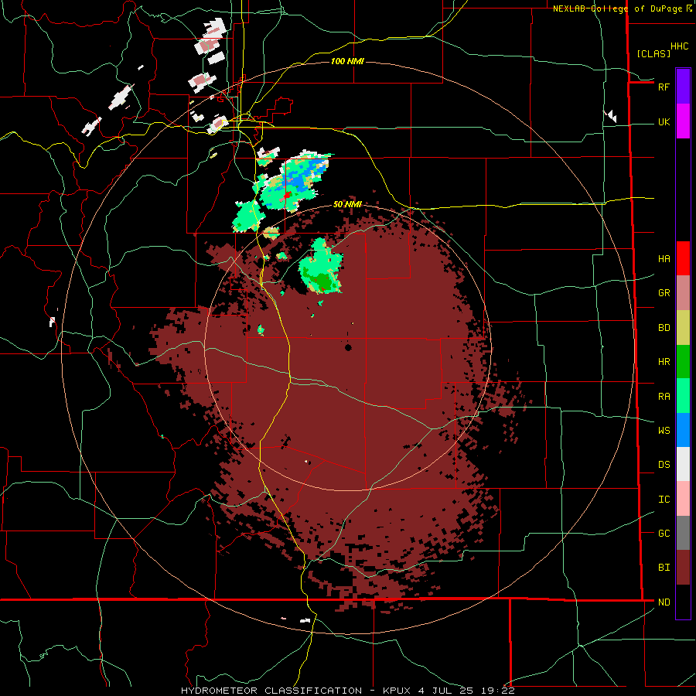696x696 pixels.
Task: Click the [CLAS] legend unit label
Action: coord(653,53)
